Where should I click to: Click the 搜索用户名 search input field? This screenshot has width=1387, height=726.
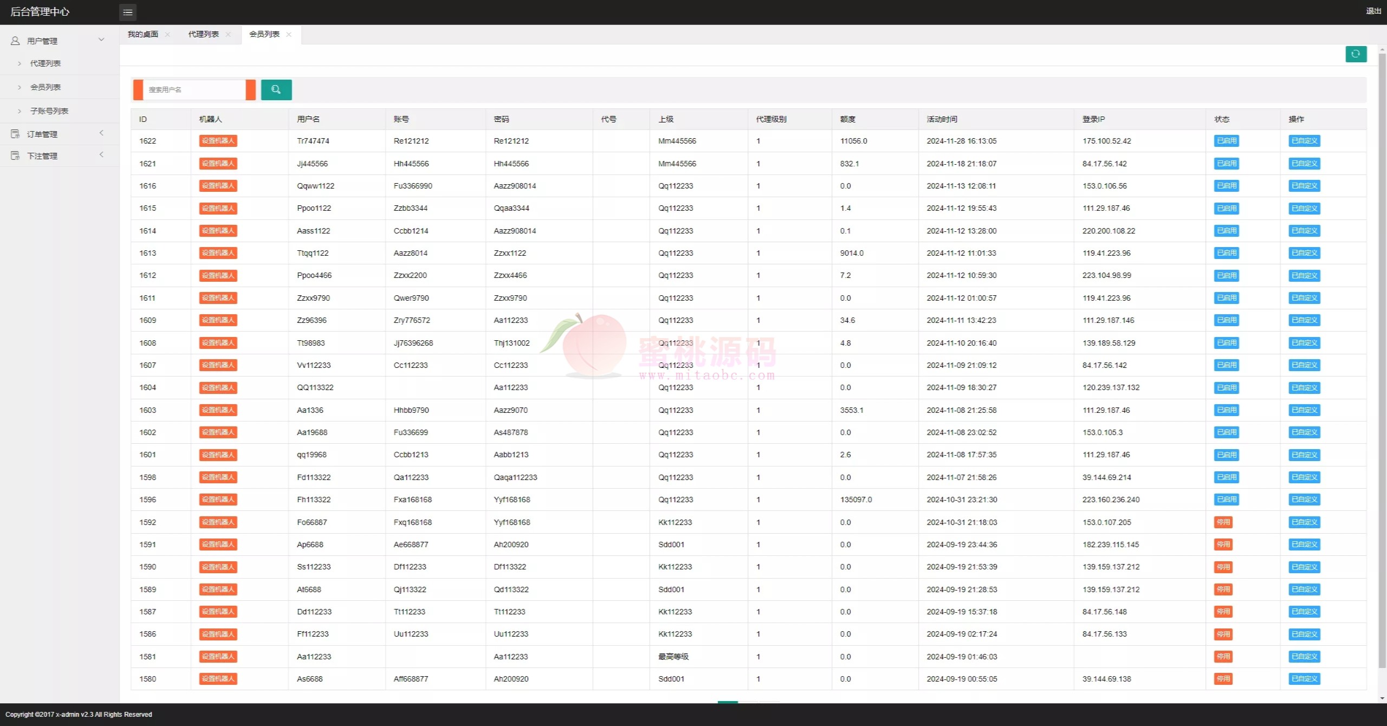click(195, 90)
